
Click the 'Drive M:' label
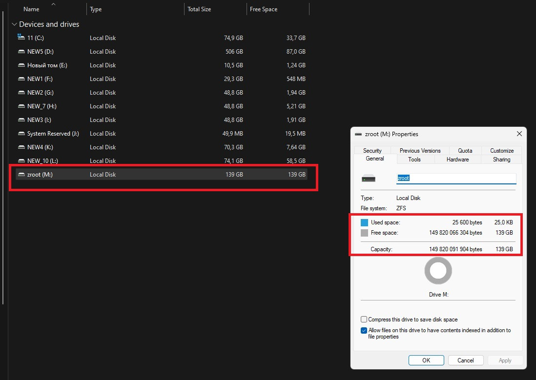point(438,295)
